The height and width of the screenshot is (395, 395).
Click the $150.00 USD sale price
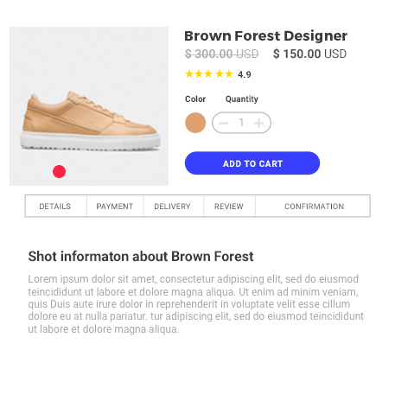point(309,54)
